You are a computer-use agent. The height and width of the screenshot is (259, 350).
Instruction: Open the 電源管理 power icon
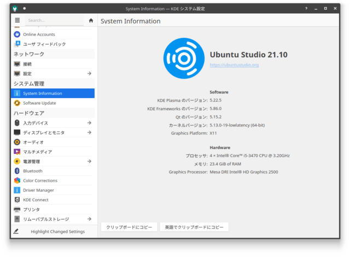[x=17, y=161]
